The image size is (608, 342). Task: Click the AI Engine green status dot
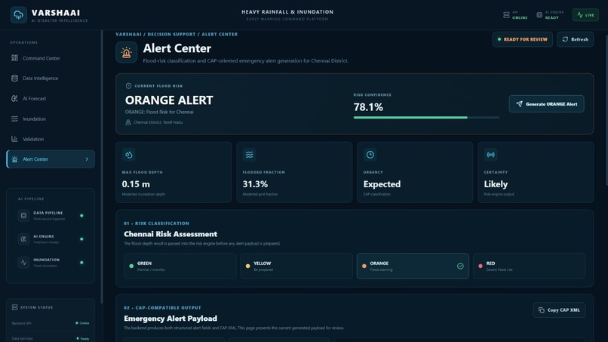pos(81,239)
